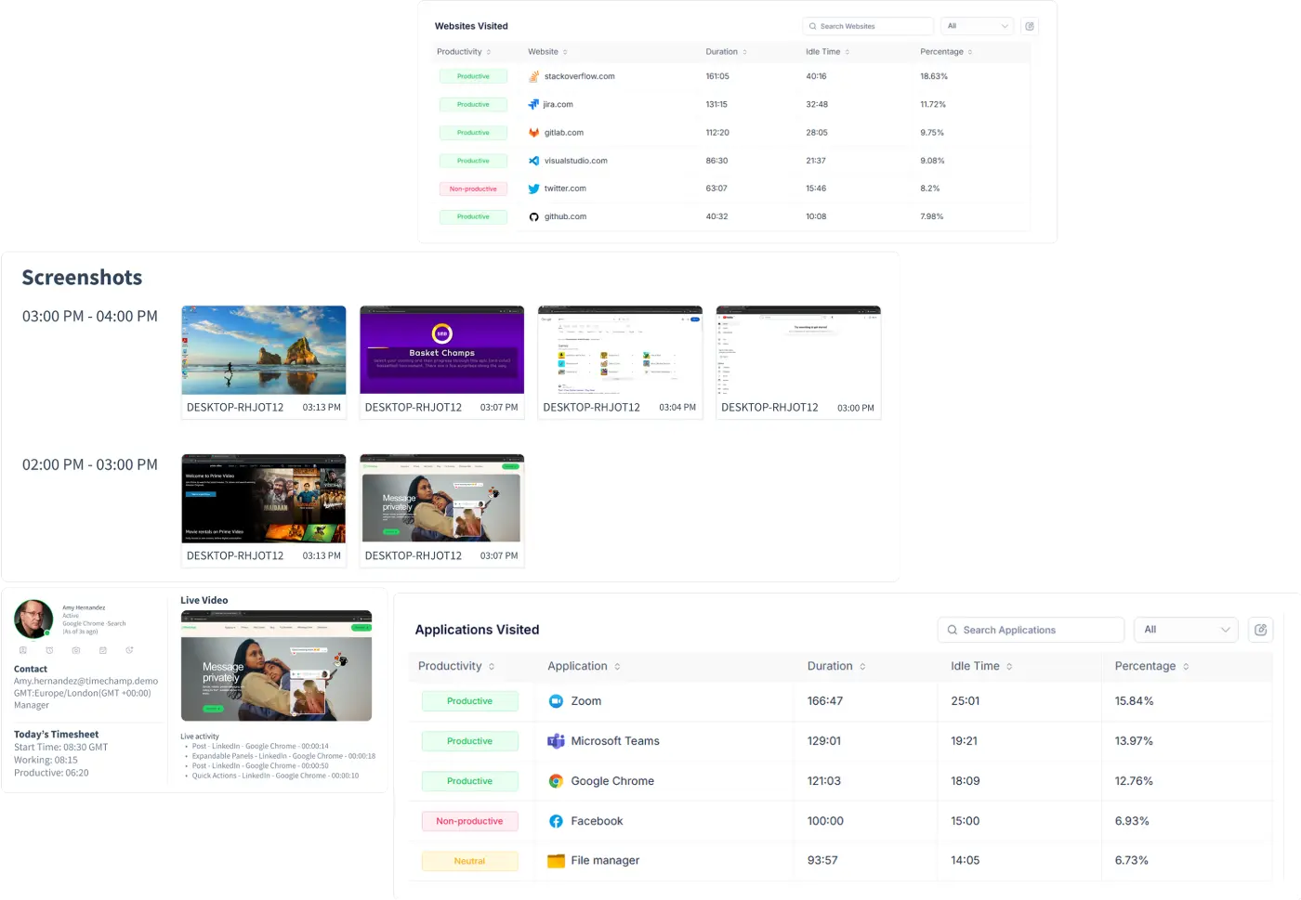This screenshot has width=1301, height=900.
Task: Click the Facebook application icon
Action: pyautogui.click(x=556, y=821)
